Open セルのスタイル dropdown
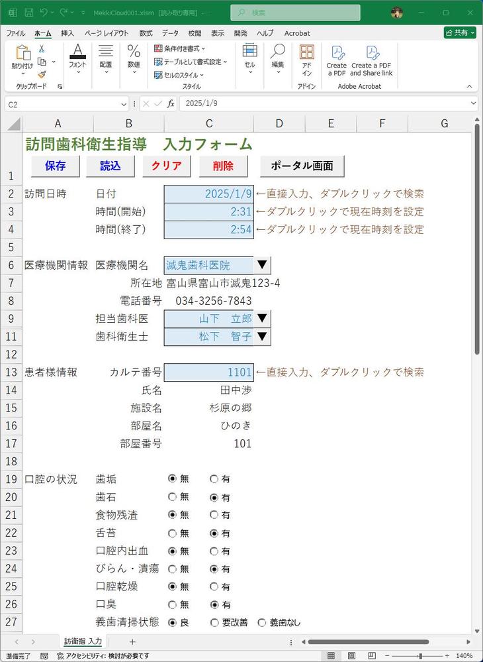Screen dimensions: 483x662 179,75
